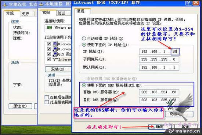This screenshot has height=135, width=202.
Task: Click the 速度 label in status window
Action: pos(18,38)
